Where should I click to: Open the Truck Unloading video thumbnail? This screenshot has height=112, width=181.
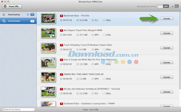[48, 48]
